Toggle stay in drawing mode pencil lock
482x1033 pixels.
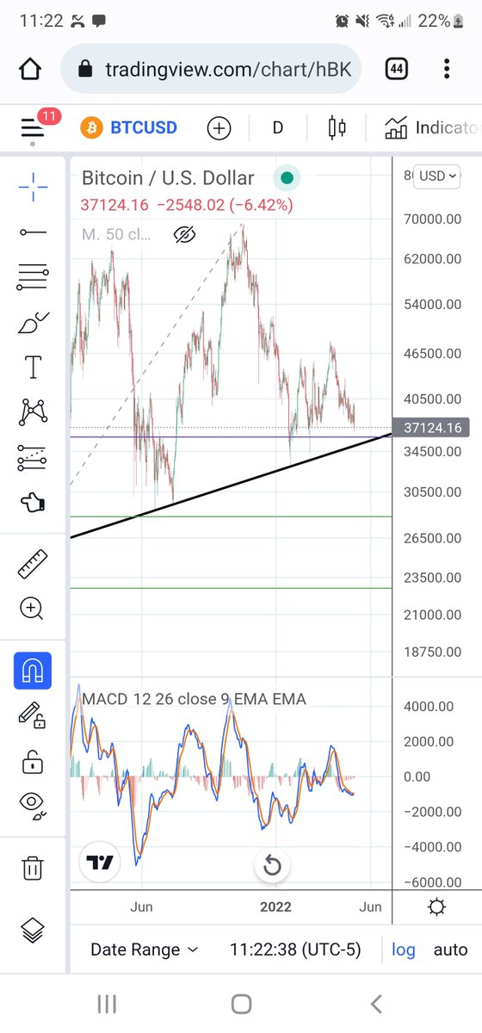coord(33,716)
